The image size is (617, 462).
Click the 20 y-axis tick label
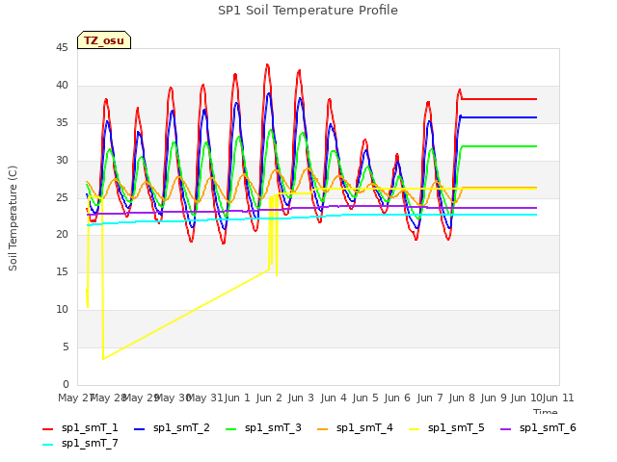(62, 235)
